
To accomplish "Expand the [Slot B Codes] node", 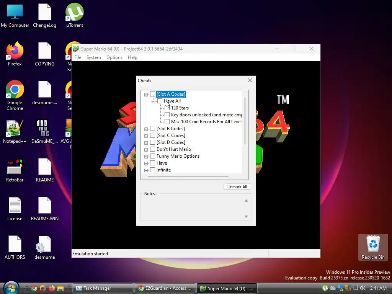I will point(146,129).
